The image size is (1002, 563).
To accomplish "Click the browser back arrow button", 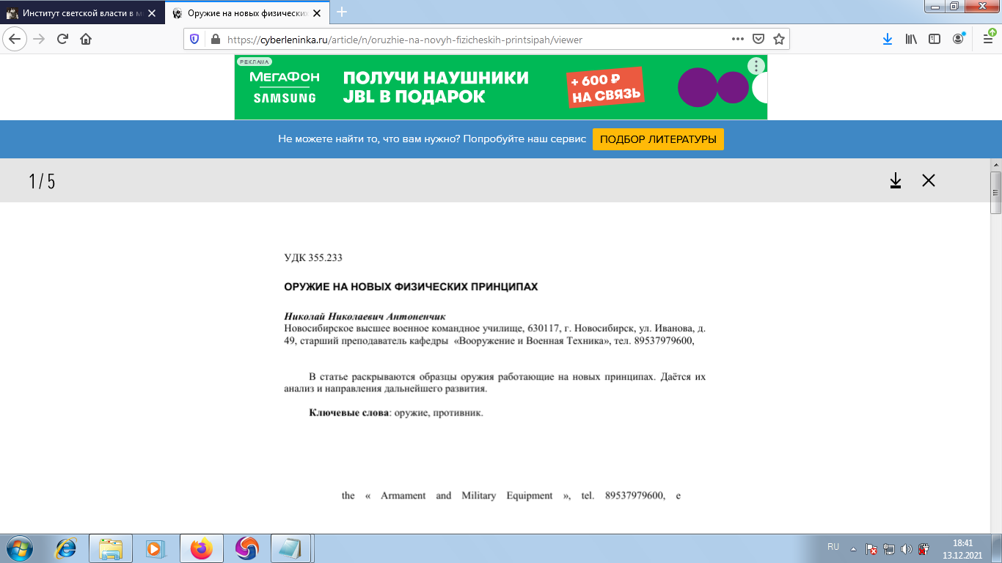I will click(15, 40).
